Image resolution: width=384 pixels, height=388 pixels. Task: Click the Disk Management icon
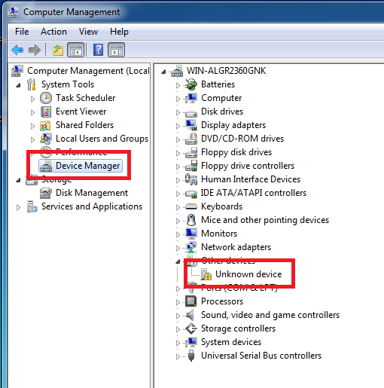click(x=46, y=193)
